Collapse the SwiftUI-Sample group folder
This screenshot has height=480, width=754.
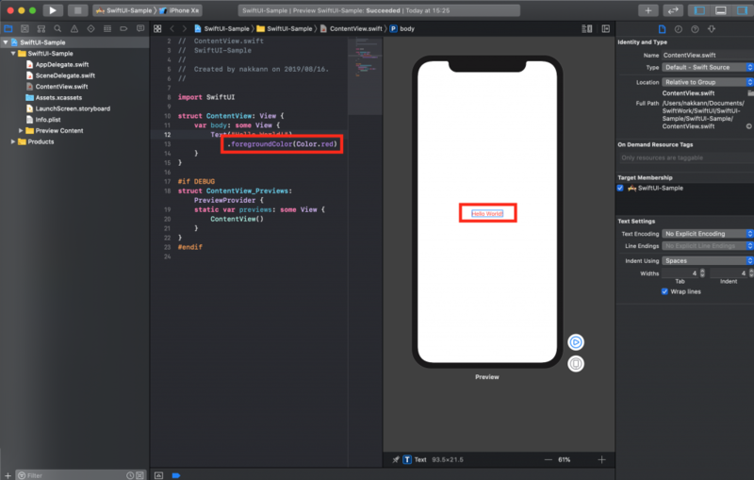[13, 54]
